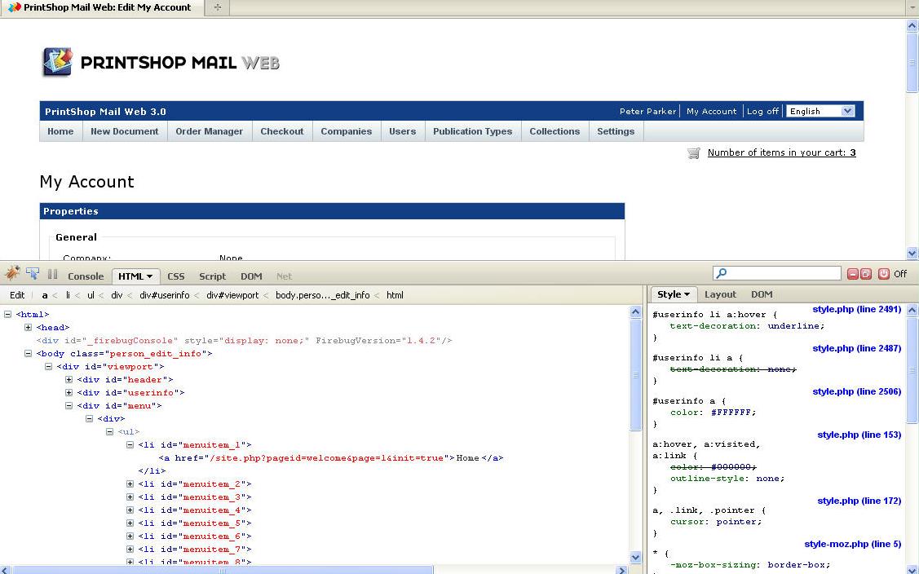Switch to the Script tab
Viewport: 919px width, 574px height.
coord(212,276)
